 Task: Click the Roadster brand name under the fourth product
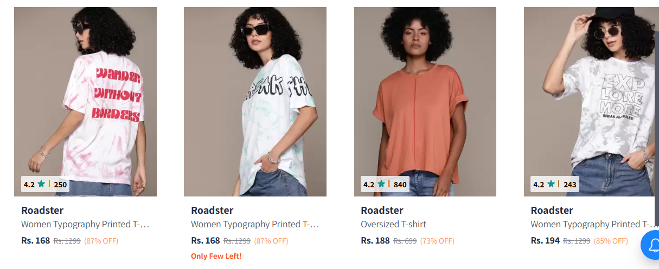pos(552,210)
